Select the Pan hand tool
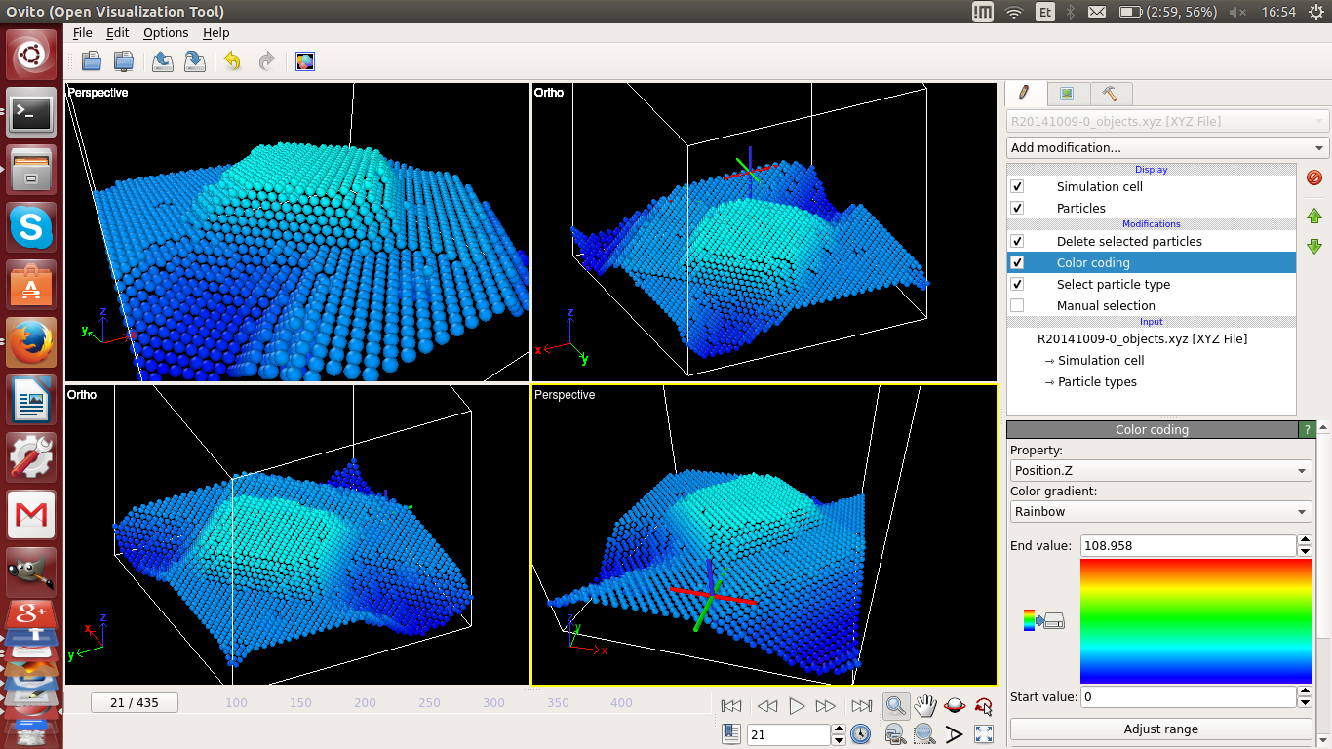Viewport: 1332px width, 749px height. coord(924,705)
